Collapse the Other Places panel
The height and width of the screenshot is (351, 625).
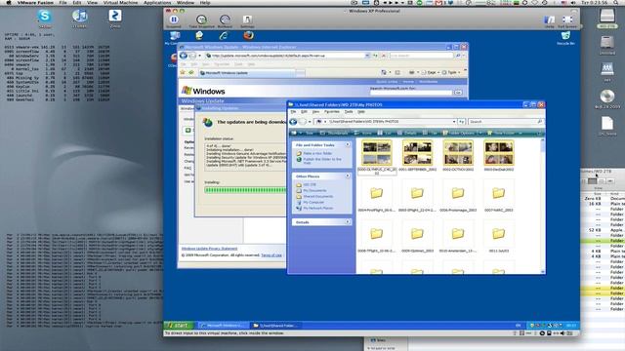[348, 175]
